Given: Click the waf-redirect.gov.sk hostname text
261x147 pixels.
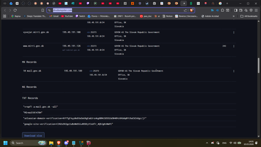Looking at the screenshot, I should coord(71,50).
